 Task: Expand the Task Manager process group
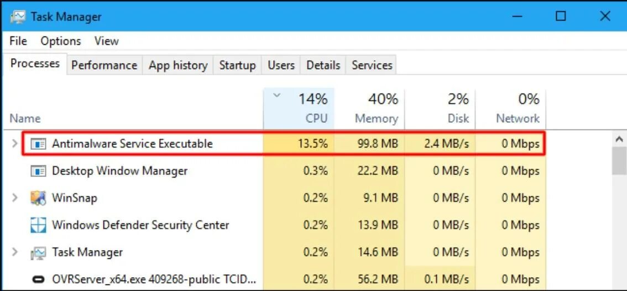click(x=15, y=252)
